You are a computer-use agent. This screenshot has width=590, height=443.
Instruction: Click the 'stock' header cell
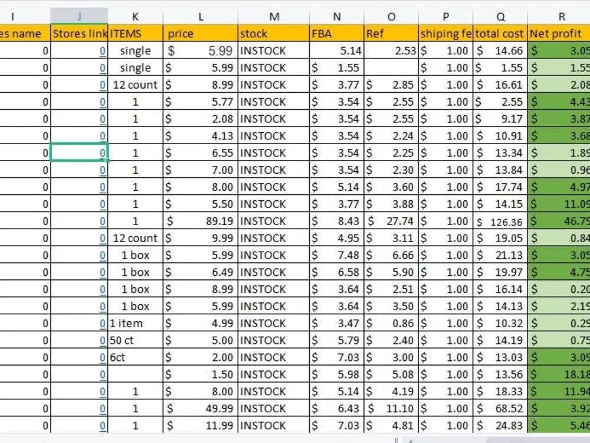274,34
